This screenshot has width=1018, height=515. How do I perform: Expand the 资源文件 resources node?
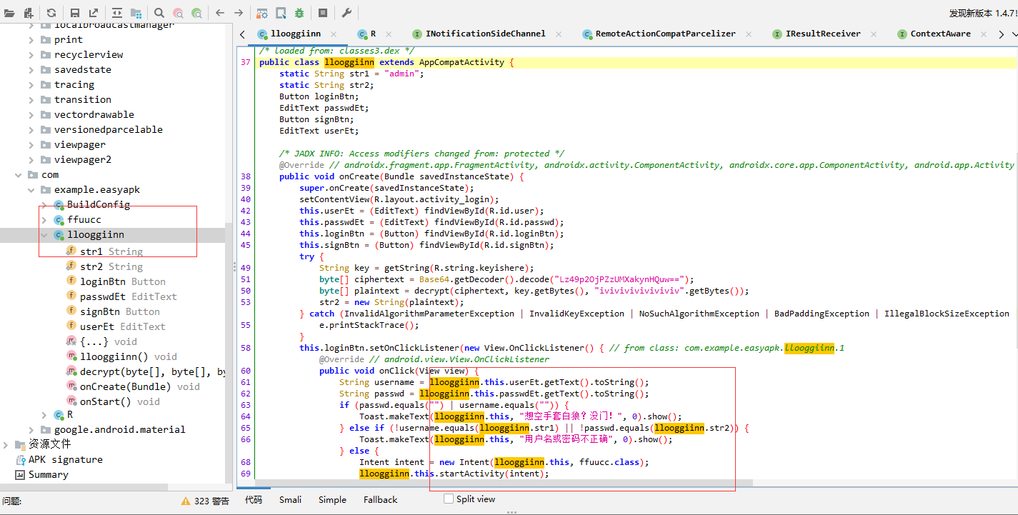click(6, 444)
